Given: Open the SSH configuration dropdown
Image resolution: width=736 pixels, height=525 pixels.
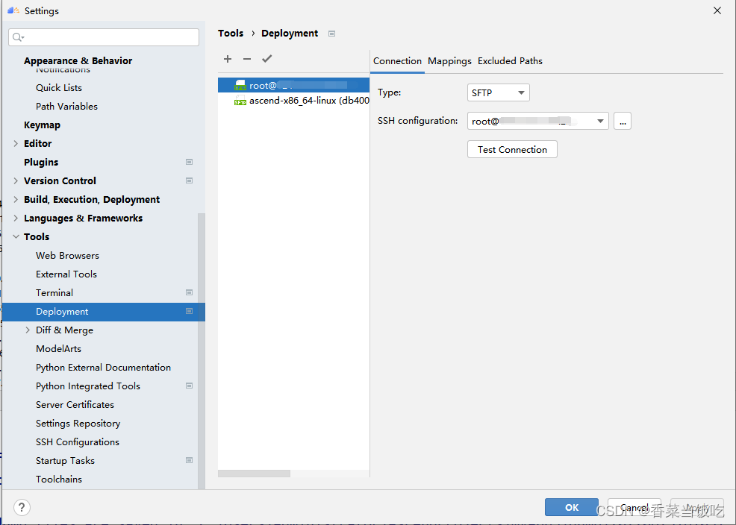Looking at the screenshot, I should point(538,121).
